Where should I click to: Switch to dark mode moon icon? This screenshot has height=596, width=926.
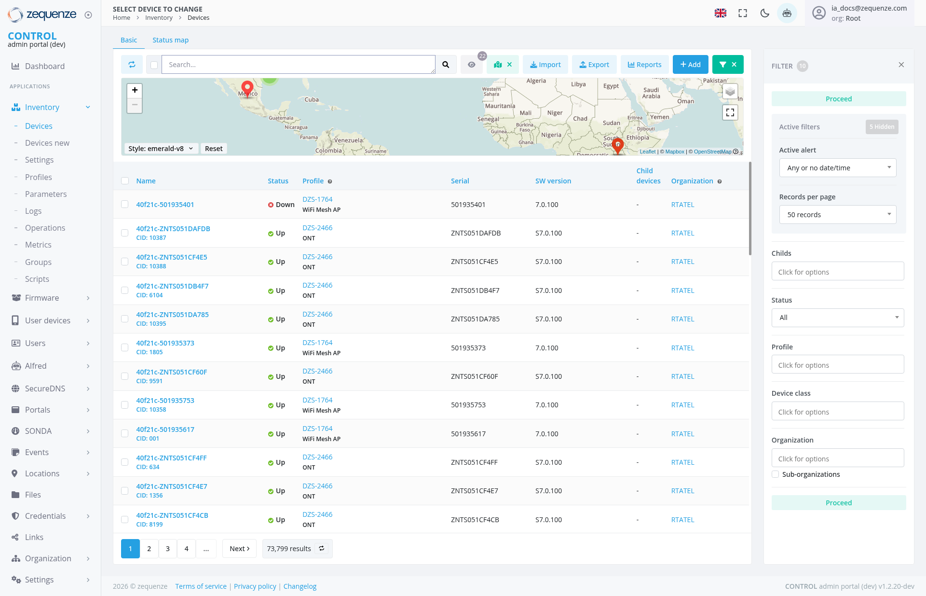point(764,13)
